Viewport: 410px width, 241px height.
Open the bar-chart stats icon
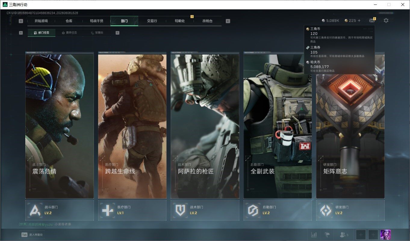314,234
